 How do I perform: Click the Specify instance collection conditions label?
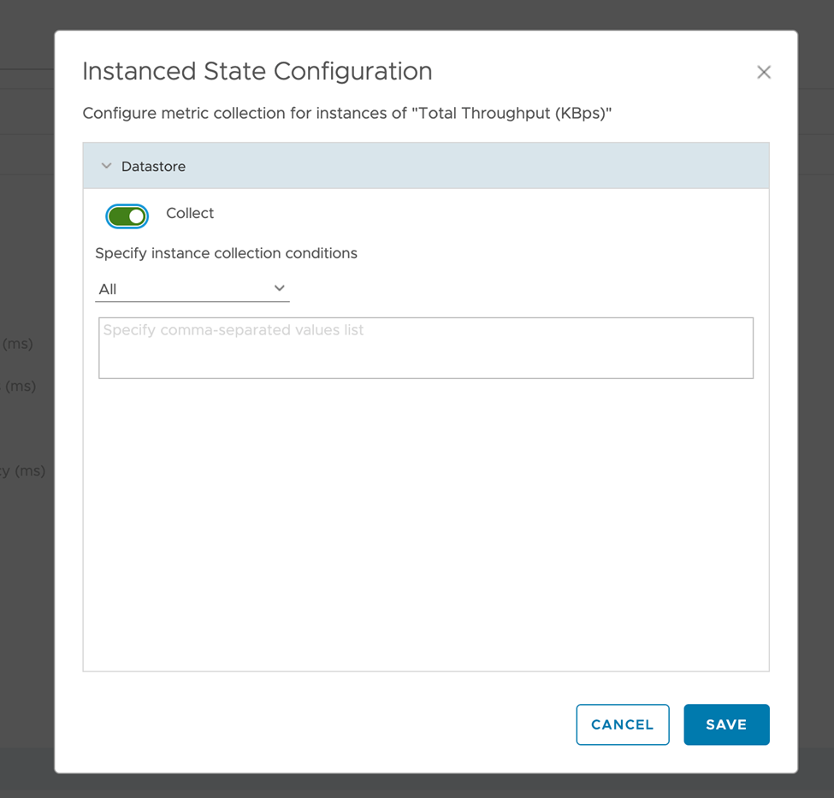[x=226, y=253]
